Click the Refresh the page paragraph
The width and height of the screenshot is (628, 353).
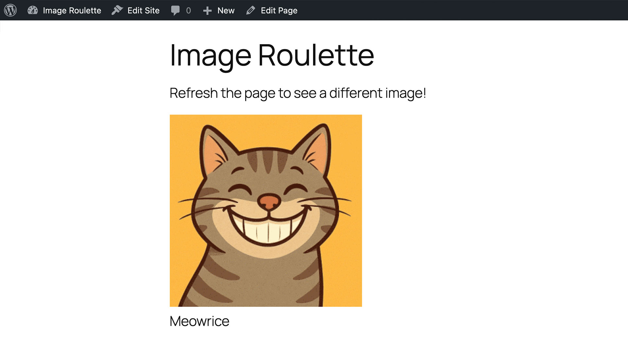[298, 93]
